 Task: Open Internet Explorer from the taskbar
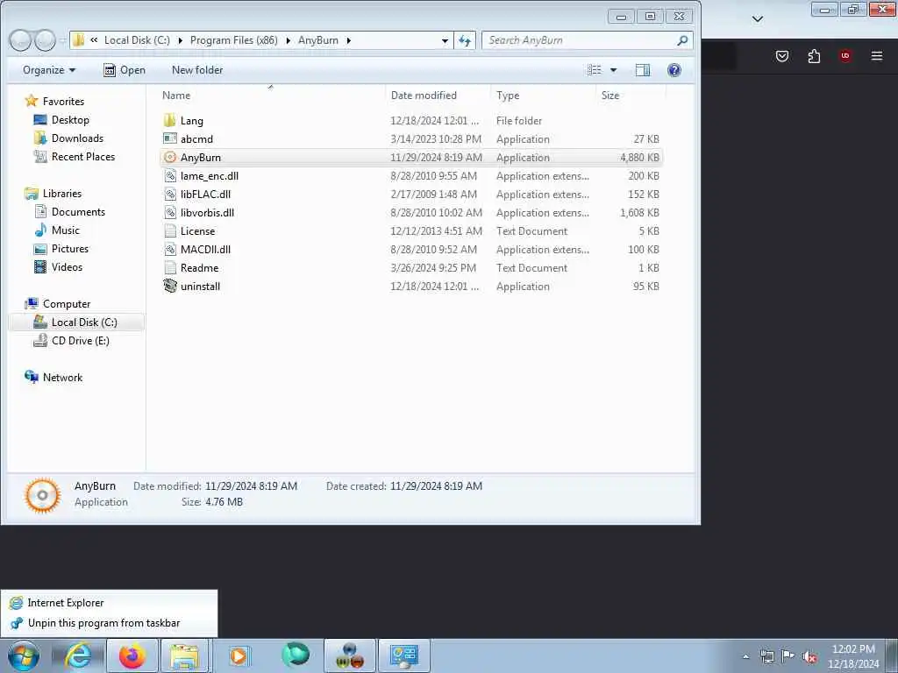[x=77, y=655]
